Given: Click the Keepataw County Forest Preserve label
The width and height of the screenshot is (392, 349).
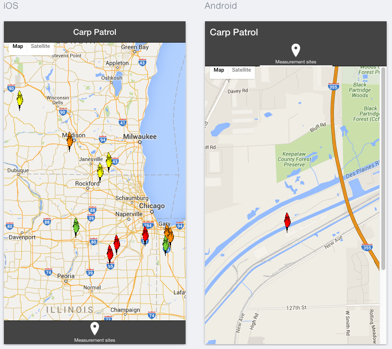Looking at the screenshot, I should 294,159.
